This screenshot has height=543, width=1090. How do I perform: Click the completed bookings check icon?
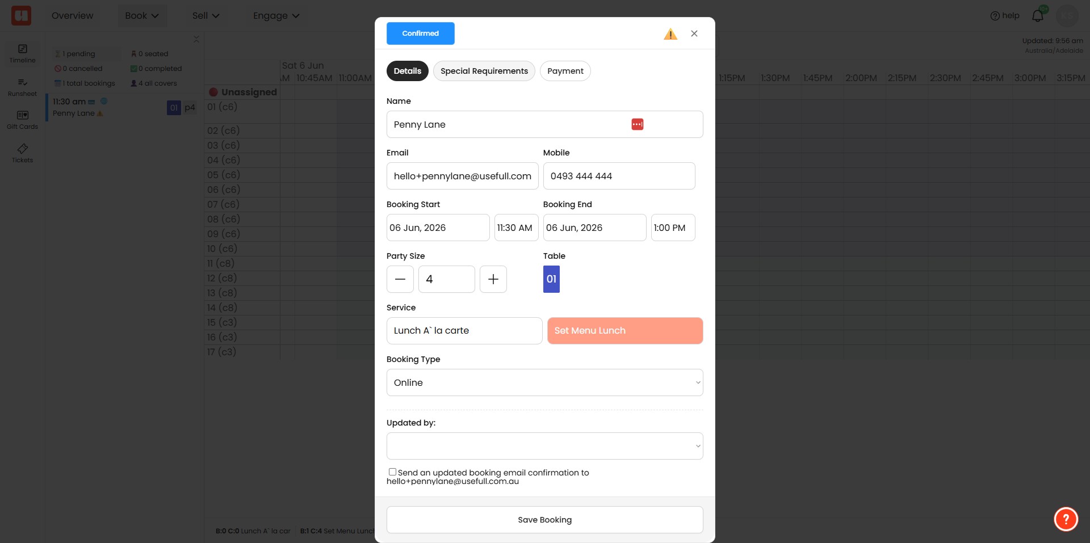133,69
